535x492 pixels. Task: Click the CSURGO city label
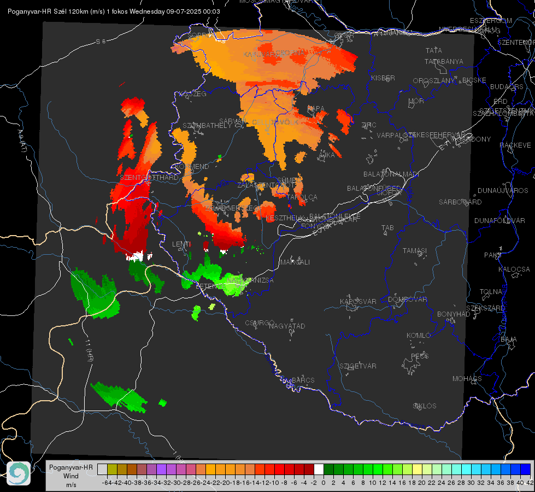click(260, 323)
